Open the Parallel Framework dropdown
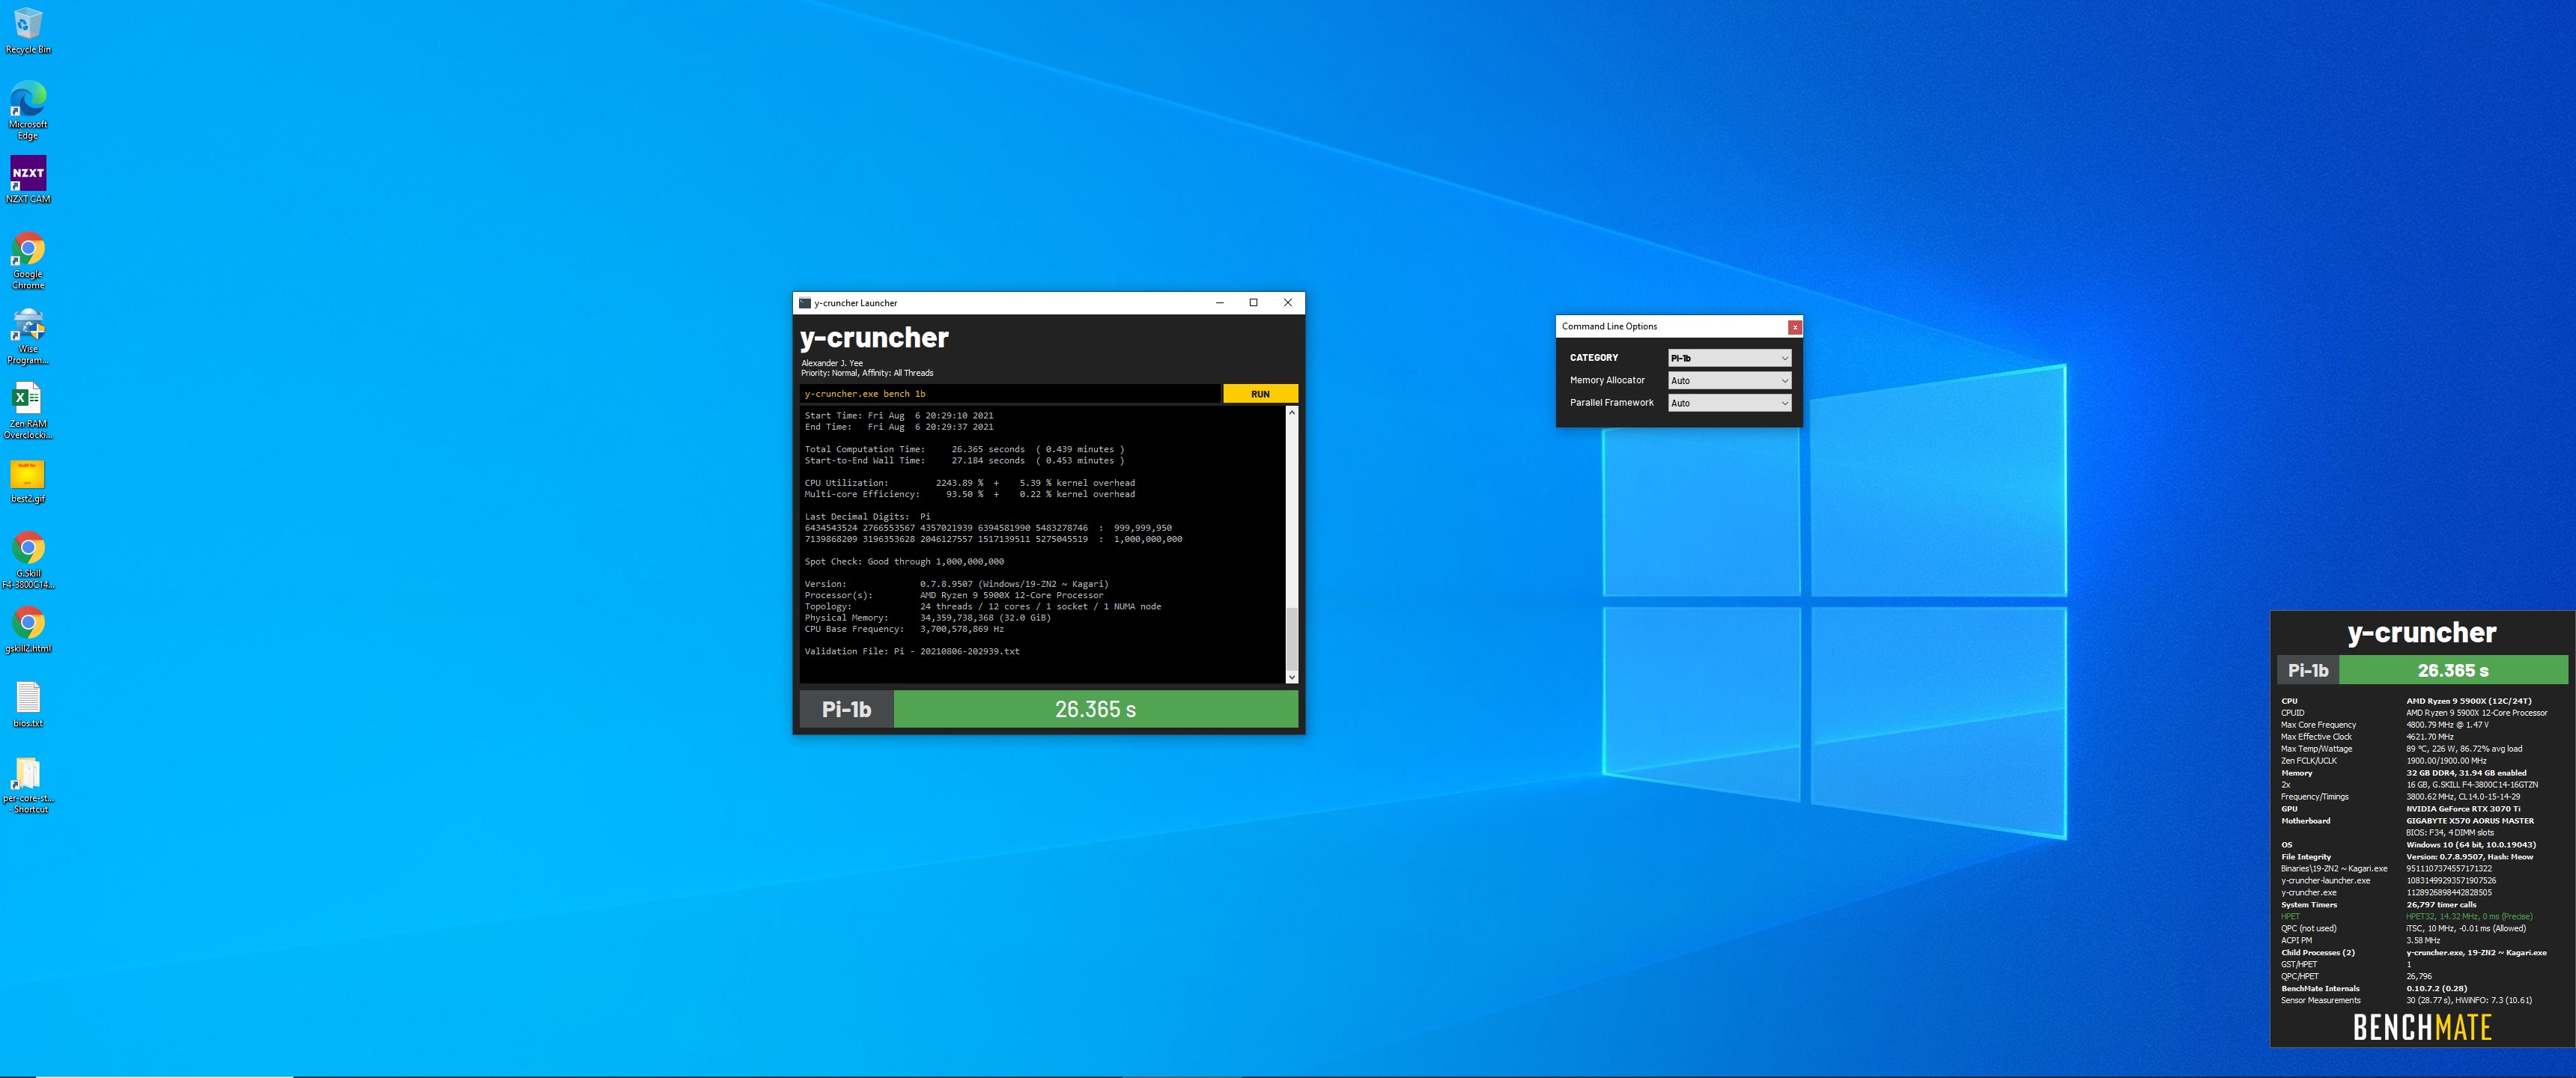The width and height of the screenshot is (2576, 1078). [1729, 403]
